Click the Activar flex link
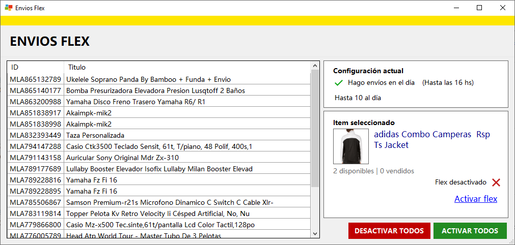Screen dimensions: 515x245 click(476, 199)
